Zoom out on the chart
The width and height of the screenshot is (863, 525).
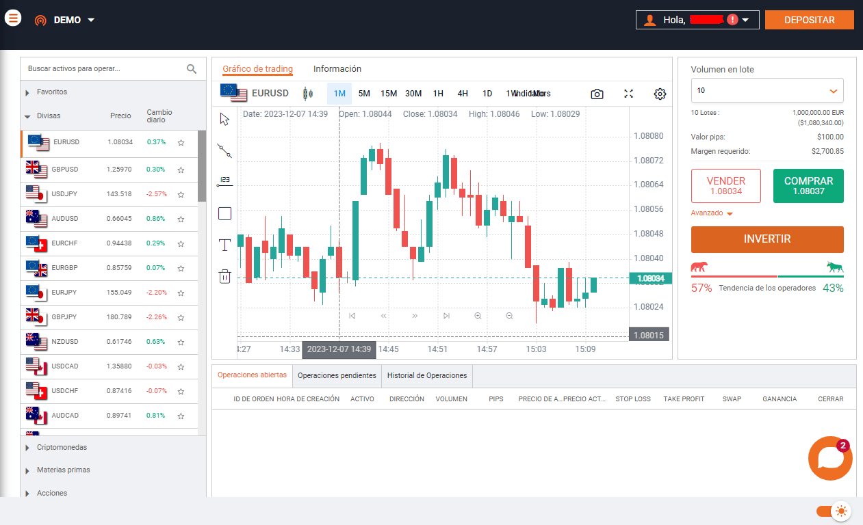(x=509, y=316)
